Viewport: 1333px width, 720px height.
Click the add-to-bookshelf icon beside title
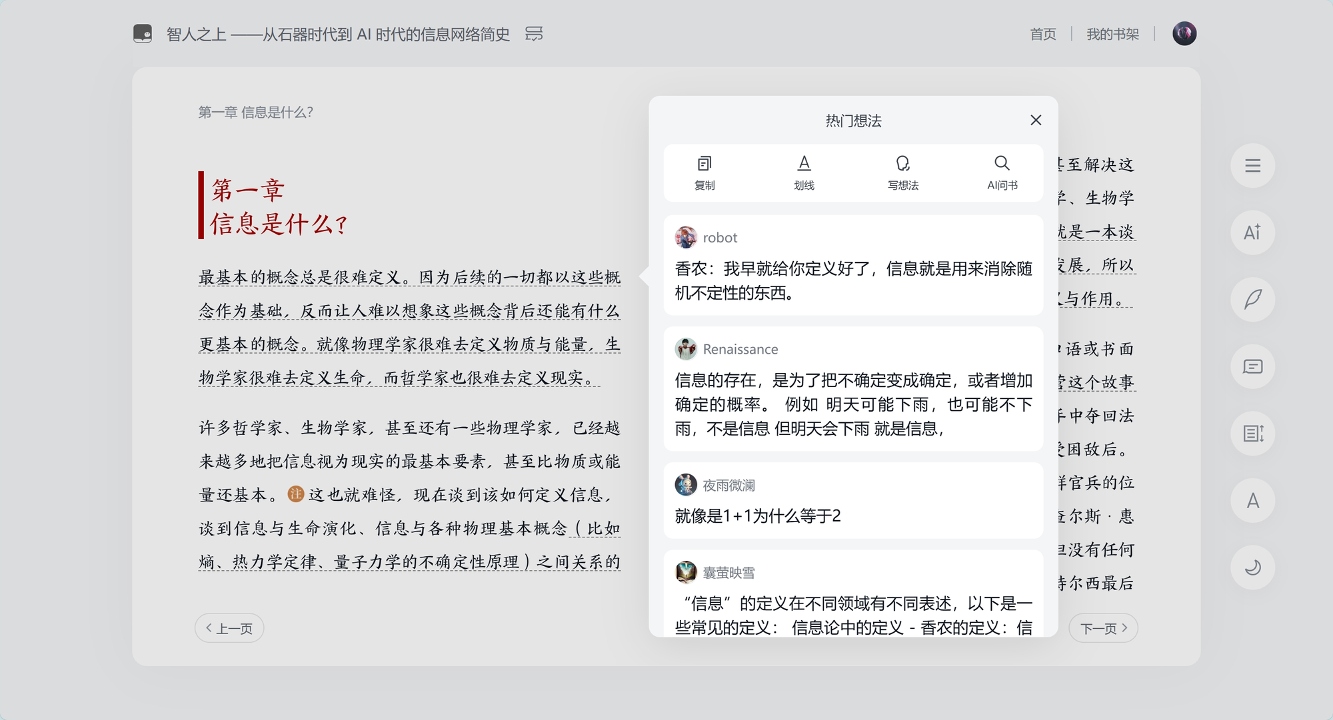[534, 34]
